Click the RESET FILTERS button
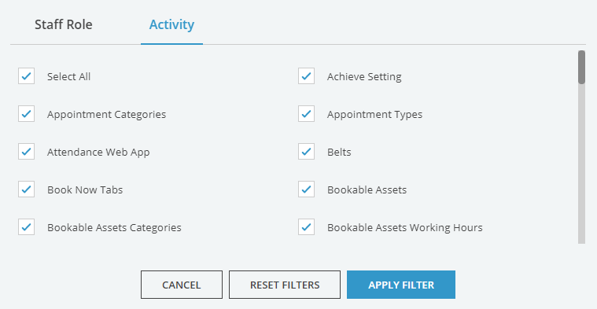 coord(285,285)
